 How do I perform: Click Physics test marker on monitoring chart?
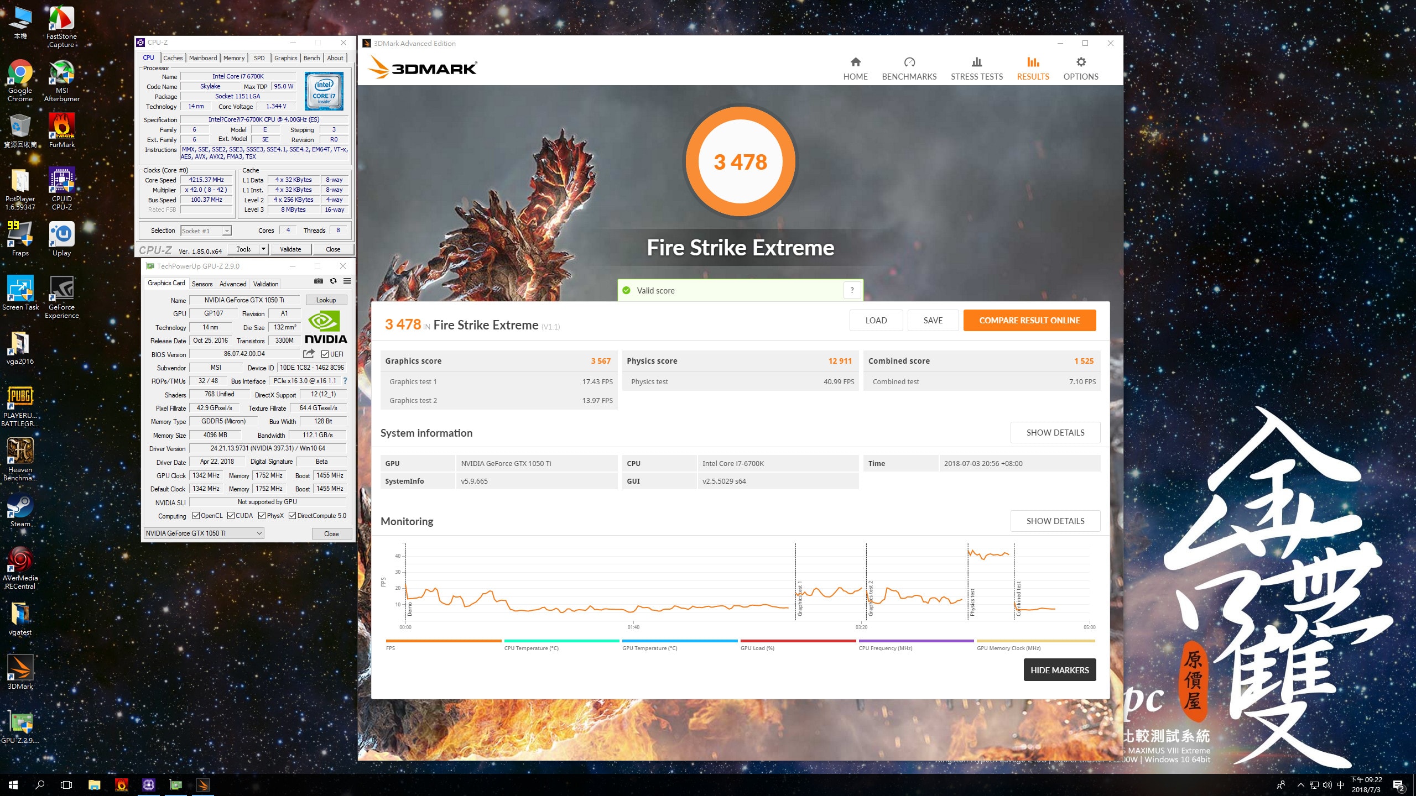pyautogui.click(x=972, y=603)
